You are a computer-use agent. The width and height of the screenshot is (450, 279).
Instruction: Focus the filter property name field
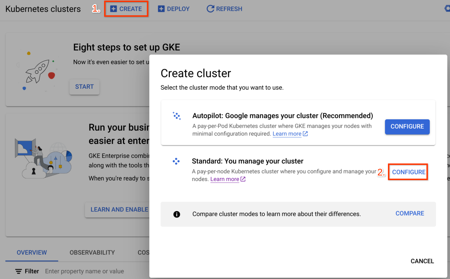coord(84,271)
